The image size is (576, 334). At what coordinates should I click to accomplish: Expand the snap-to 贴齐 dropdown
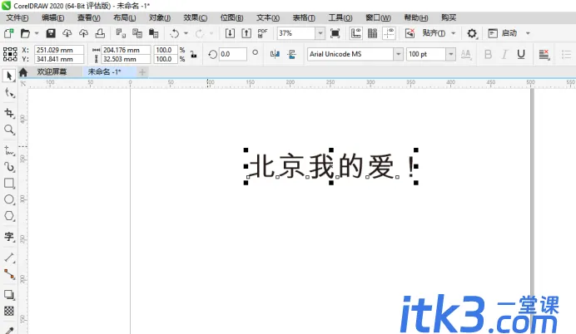coord(454,33)
